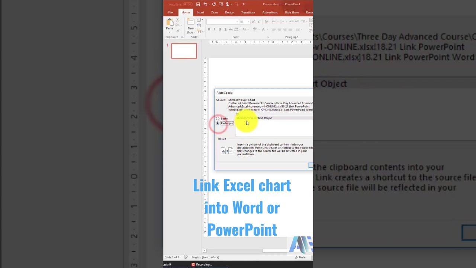Align text right
Image resolution: width=476 pixels, height=268 pixels.
pos(285,29)
